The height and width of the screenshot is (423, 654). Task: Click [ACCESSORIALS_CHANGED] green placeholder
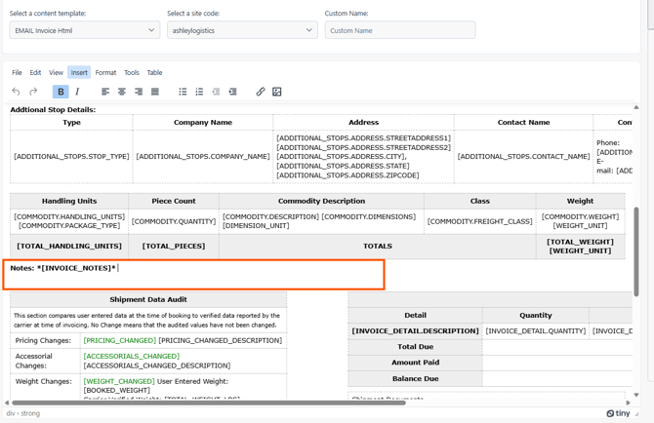(132, 357)
